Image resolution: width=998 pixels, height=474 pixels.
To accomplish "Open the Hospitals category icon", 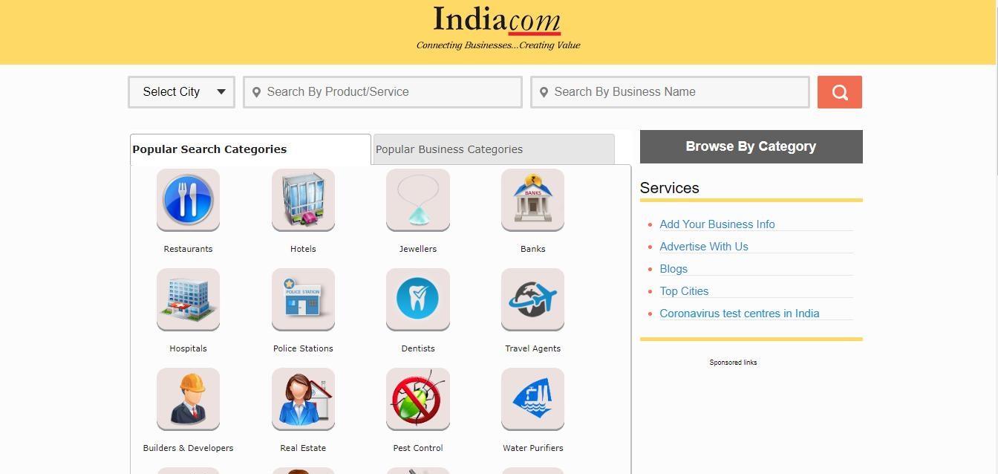I will coord(188,299).
